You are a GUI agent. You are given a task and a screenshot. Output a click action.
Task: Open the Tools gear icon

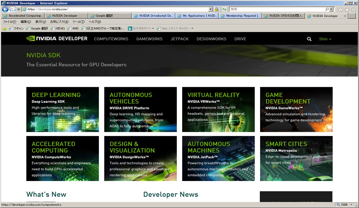(x=354, y=10)
